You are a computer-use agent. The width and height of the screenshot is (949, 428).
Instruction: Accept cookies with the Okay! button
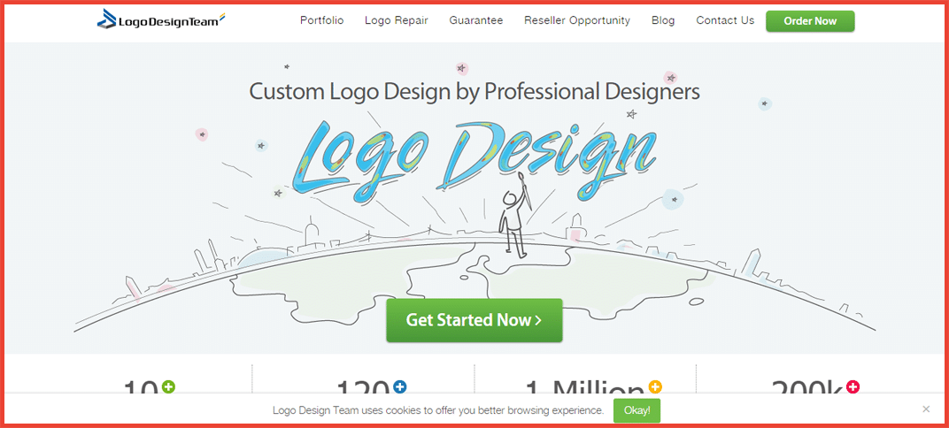[637, 410]
